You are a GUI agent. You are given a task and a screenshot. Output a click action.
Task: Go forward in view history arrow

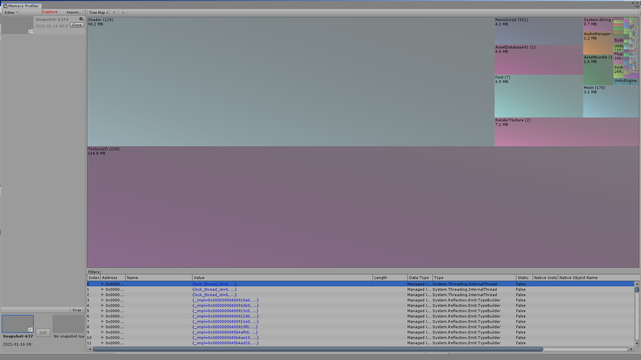pos(123,12)
